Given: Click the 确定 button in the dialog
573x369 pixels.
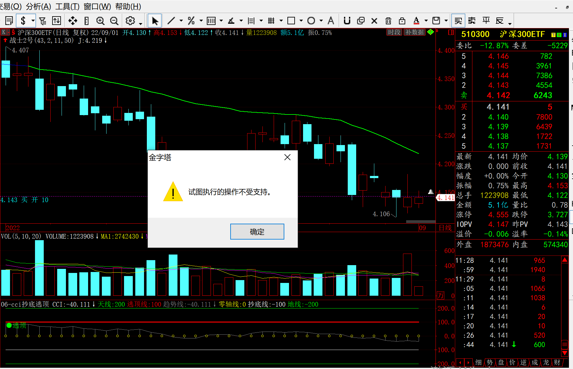Looking at the screenshot, I should tap(257, 232).
